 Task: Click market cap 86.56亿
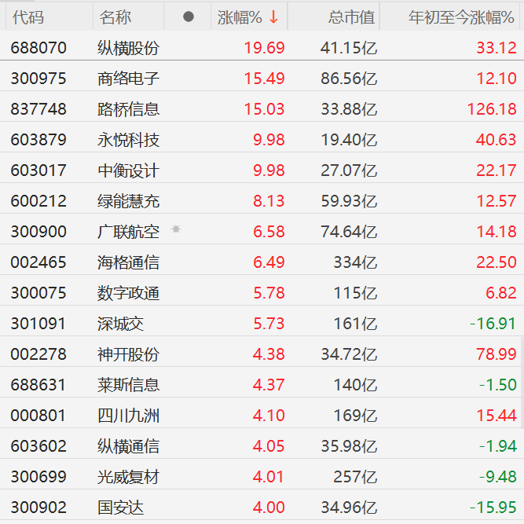[349, 79]
